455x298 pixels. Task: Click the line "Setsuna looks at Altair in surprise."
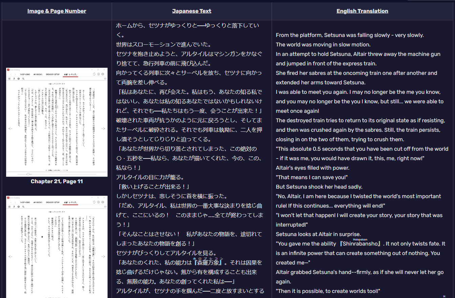[x=318, y=234]
